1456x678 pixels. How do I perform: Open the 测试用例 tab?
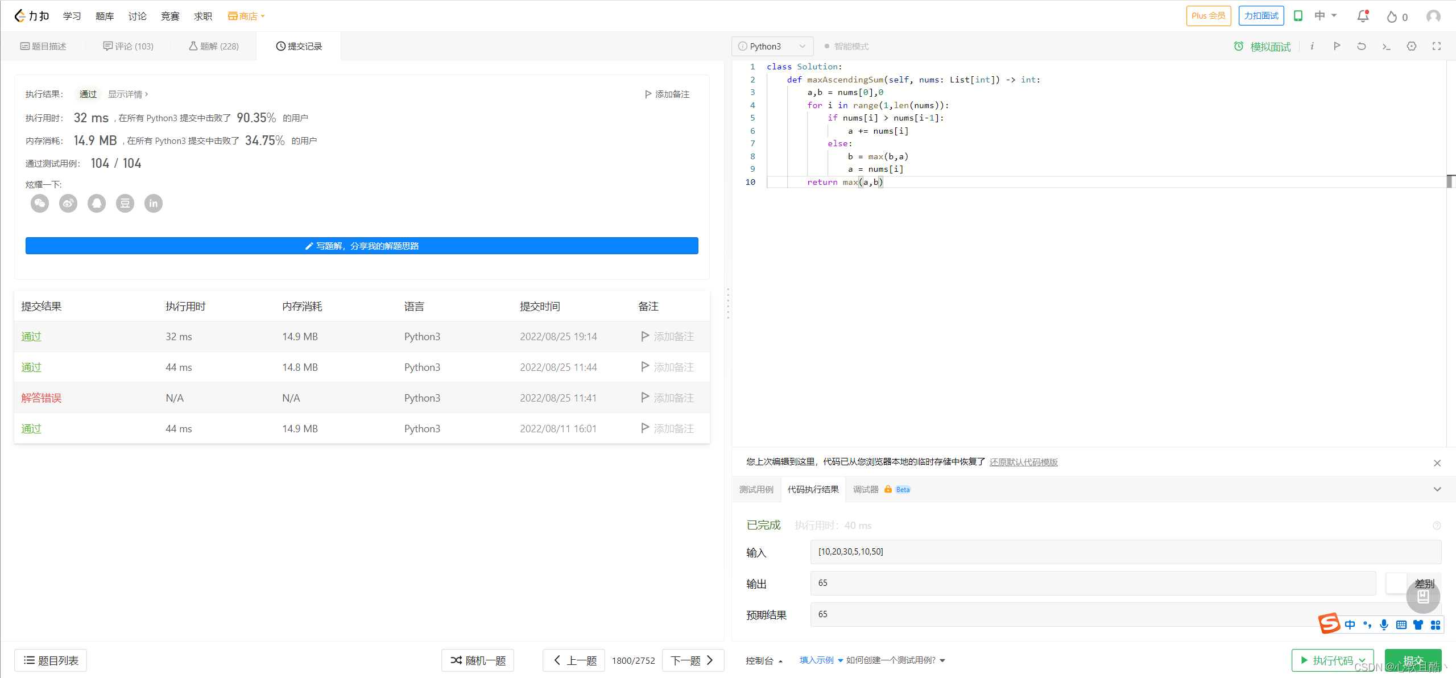tap(756, 489)
